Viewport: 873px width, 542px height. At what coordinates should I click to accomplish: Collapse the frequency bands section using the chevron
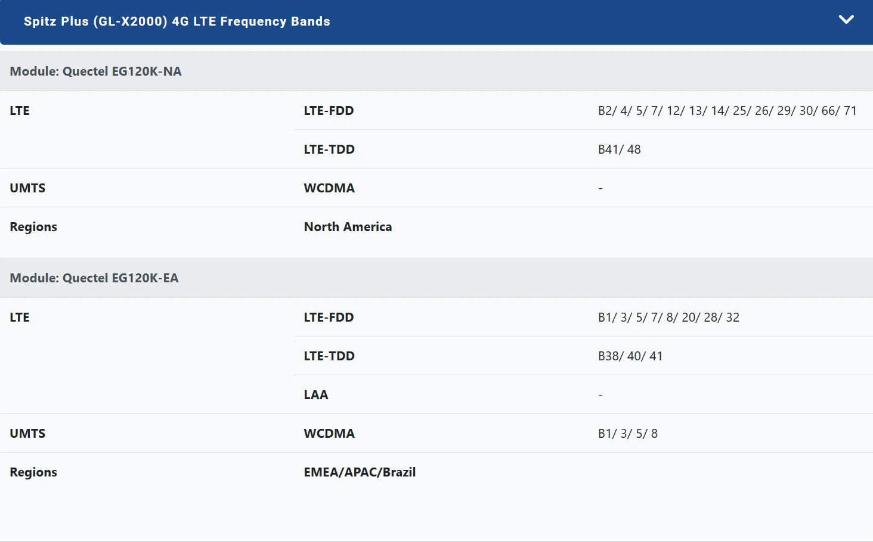pos(846,20)
